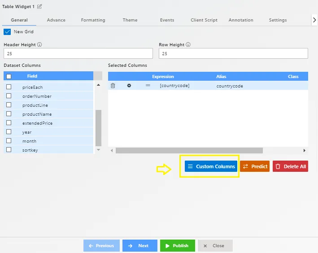Delete the countrycode column with trash icon
318x253 pixels.
(113, 86)
